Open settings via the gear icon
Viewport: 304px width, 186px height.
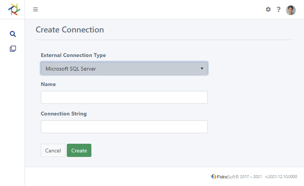point(268,9)
